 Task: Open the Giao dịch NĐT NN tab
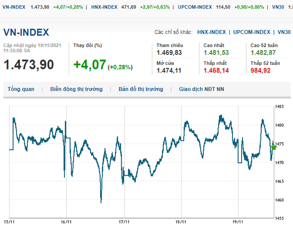201,89
